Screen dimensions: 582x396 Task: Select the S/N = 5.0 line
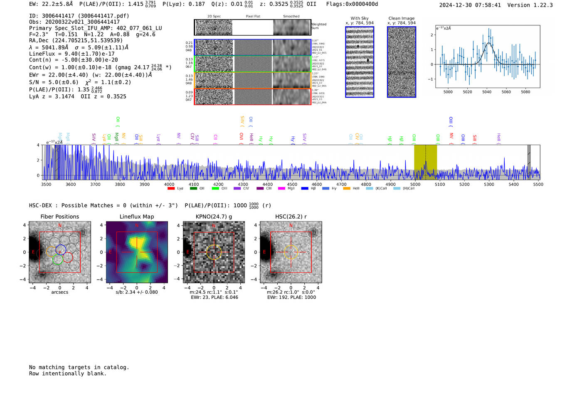click(x=80, y=82)
